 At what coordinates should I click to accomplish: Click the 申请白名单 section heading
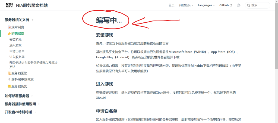pos(106,111)
